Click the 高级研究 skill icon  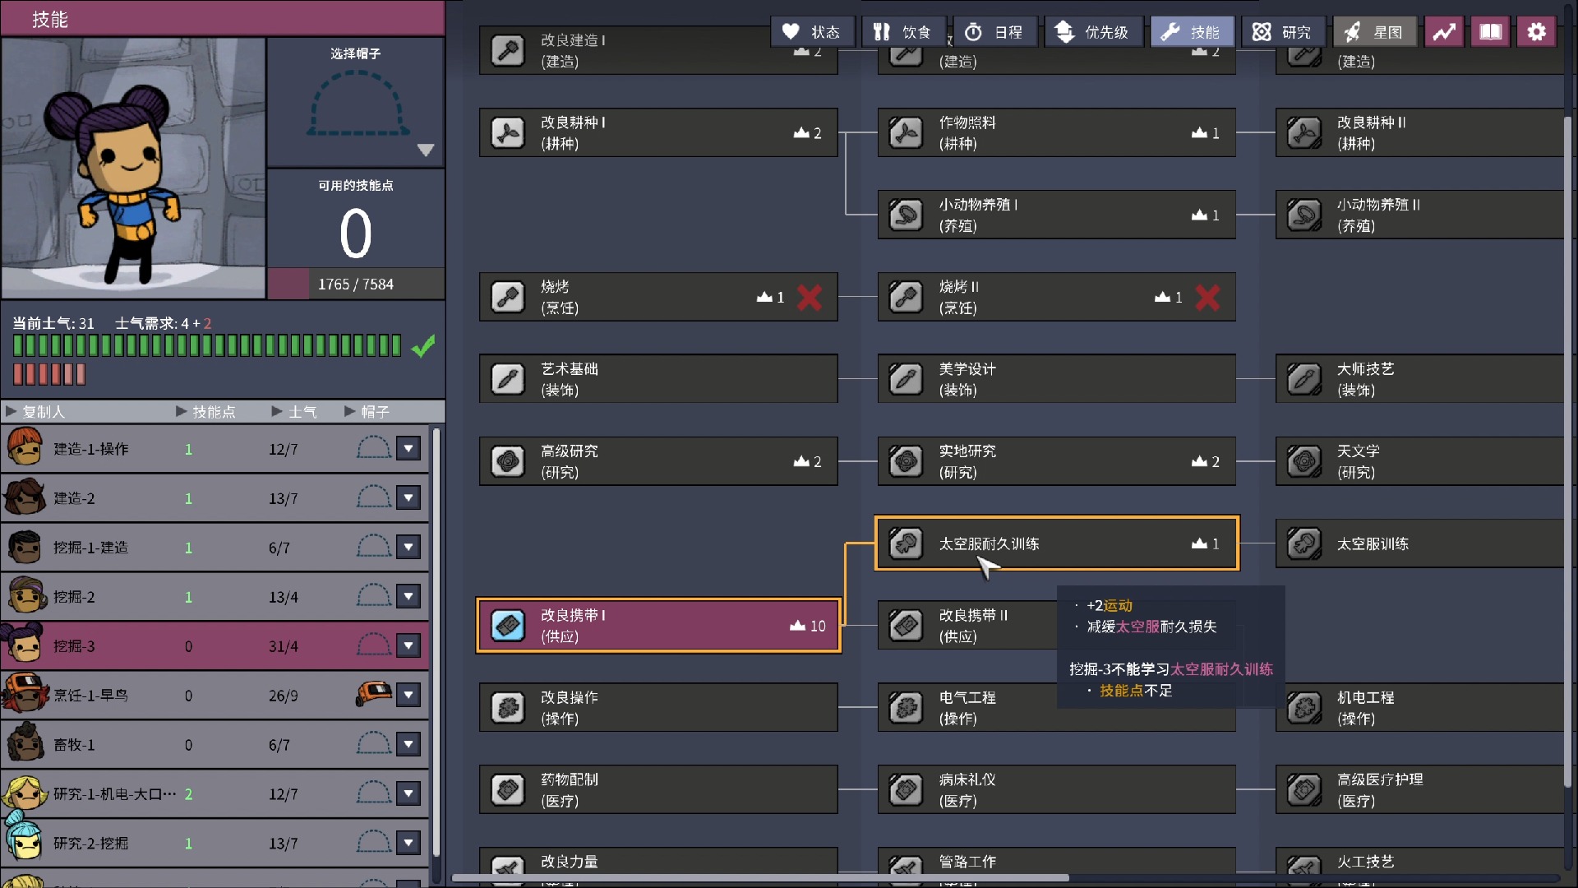tap(508, 461)
